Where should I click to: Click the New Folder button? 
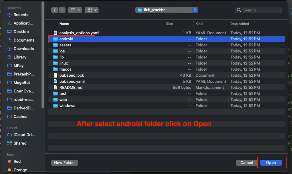pyautogui.click(x=65, y=163)
